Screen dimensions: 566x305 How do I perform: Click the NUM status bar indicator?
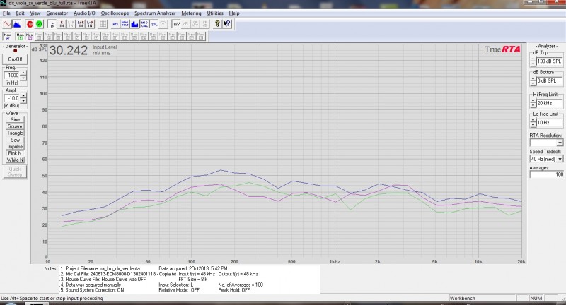pos(536,298)
